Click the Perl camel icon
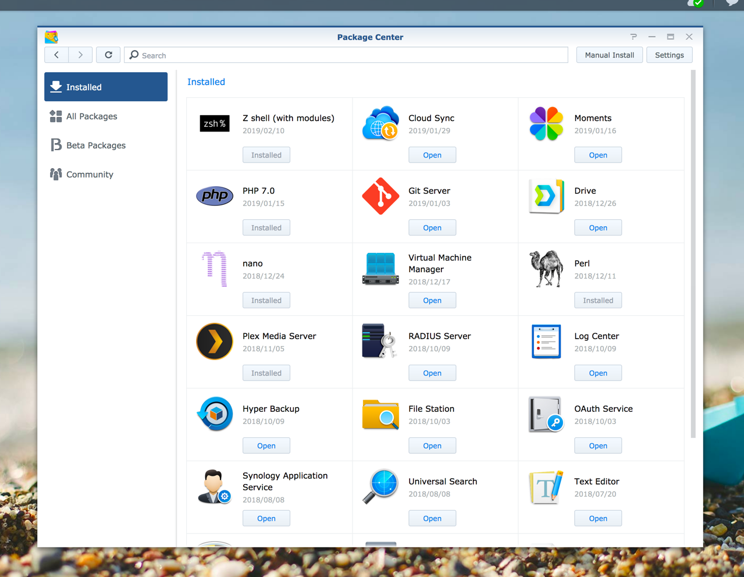The image size is (744, 577). point(546,269)
